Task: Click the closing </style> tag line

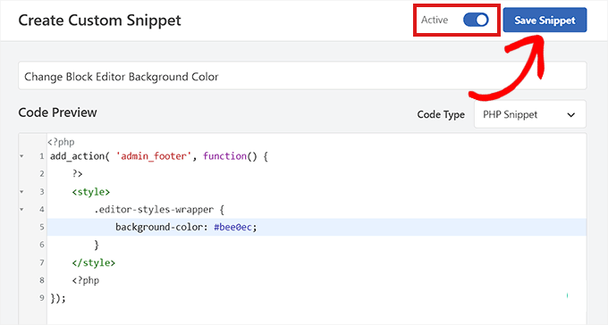Action: 94,262
